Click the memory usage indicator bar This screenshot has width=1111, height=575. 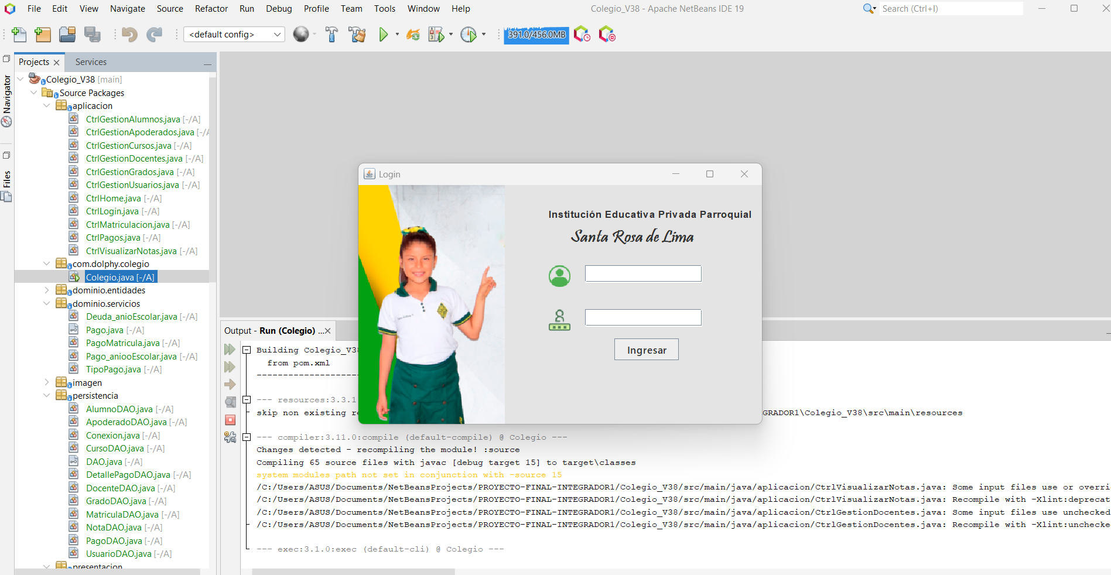tap(536, 35)
